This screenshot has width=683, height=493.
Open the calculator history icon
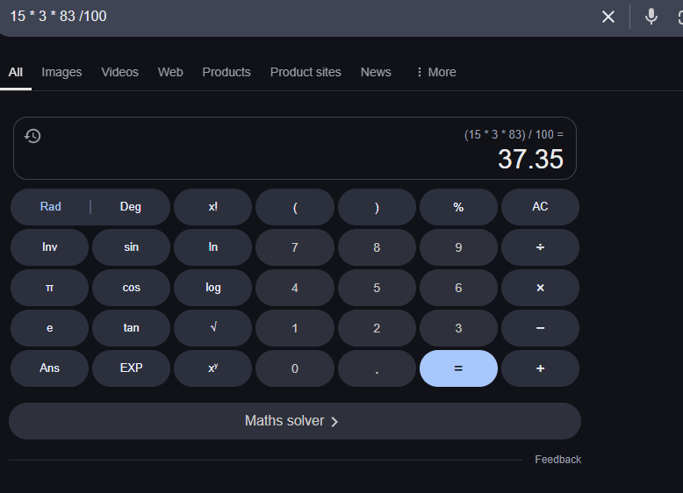point(32,136)
